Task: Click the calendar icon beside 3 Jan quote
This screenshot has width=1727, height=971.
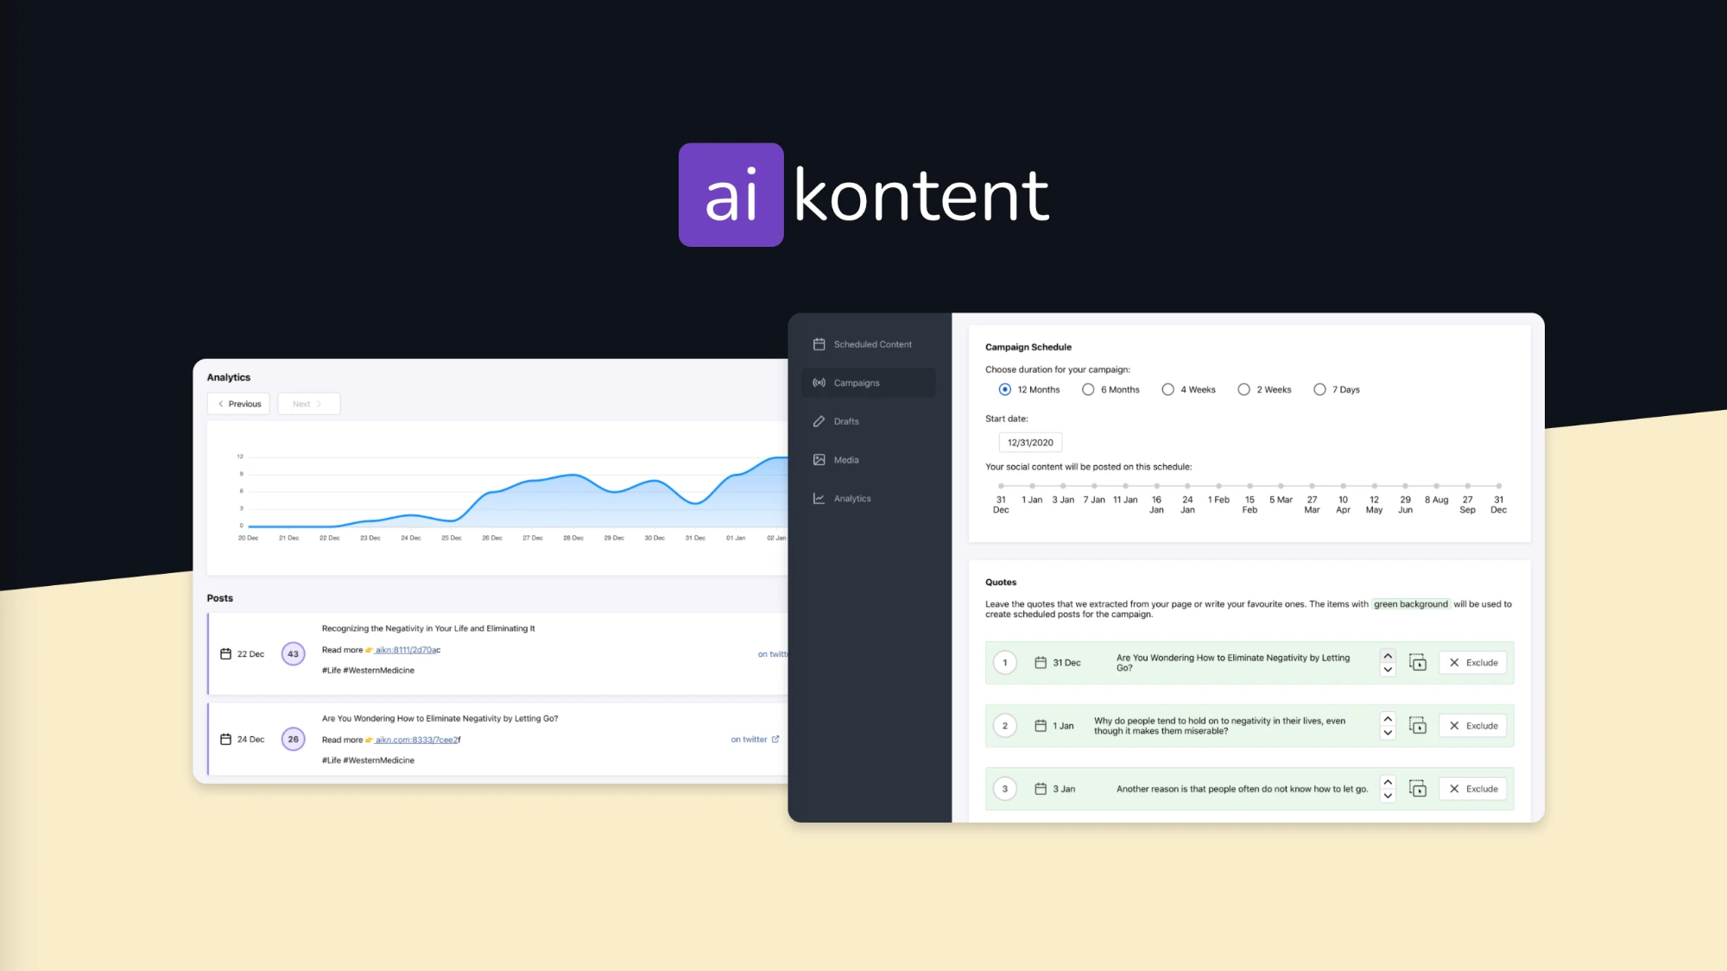Action: (1041, 789)
